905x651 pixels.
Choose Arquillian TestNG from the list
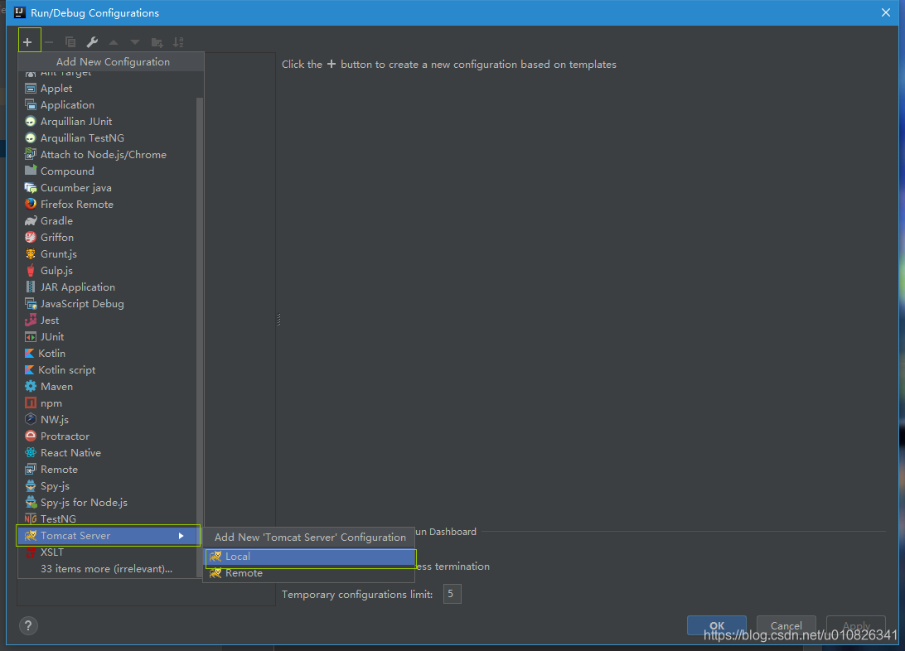point(108,137)
